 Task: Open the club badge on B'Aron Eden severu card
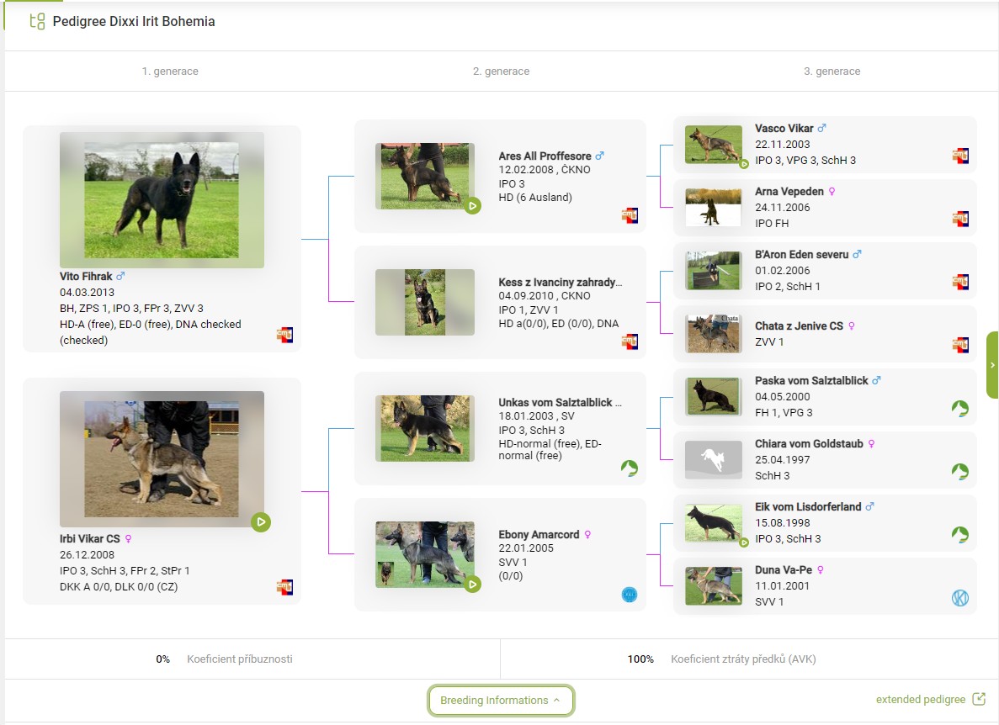click(960, 282)
